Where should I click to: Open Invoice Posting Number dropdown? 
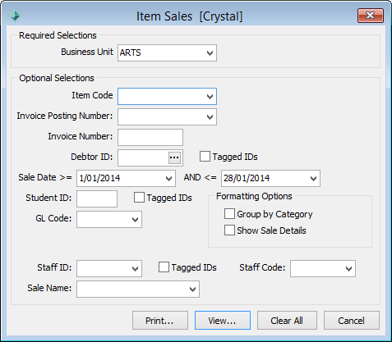pos(167,117)
